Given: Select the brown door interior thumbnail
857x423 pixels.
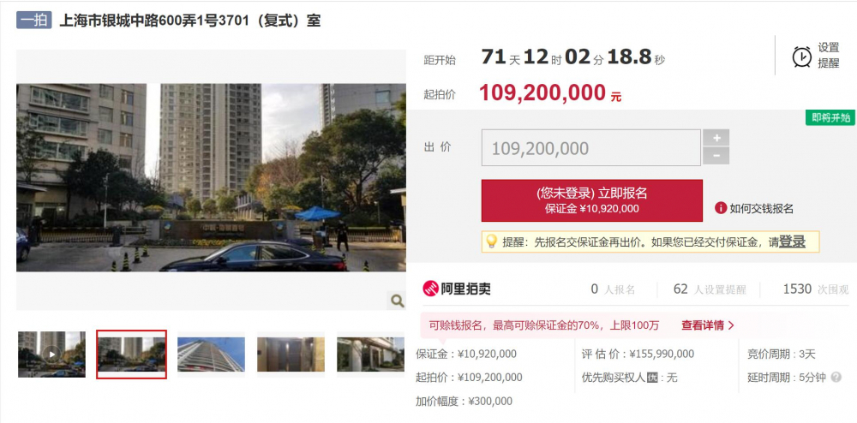Looking at the screenshot, I should pos(291,354).
